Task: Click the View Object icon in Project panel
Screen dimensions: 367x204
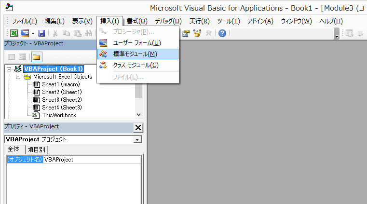Action: pos(22,57)
